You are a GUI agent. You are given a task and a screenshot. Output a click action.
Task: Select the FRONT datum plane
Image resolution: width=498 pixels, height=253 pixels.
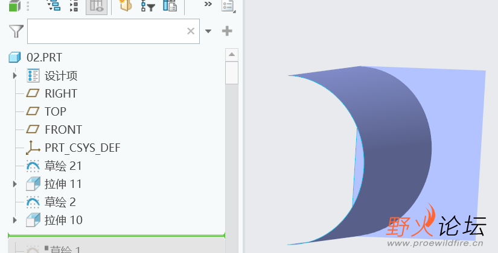pyautogui.click(x=63, y=130)
